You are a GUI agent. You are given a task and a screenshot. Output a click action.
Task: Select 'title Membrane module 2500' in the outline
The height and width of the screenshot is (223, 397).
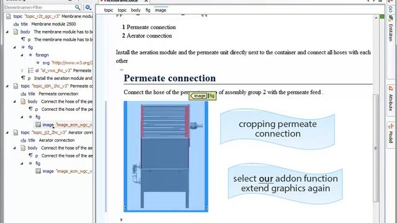point(48,24)
